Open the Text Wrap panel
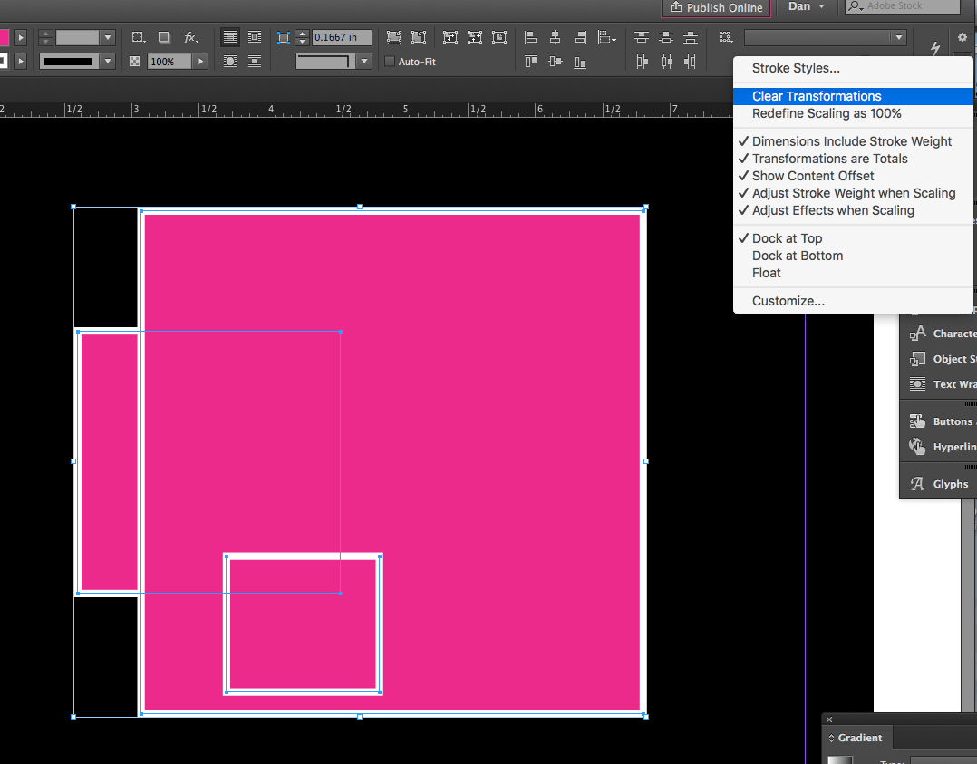This screenshot has width=977, height=764. click(x=943, y=384)
